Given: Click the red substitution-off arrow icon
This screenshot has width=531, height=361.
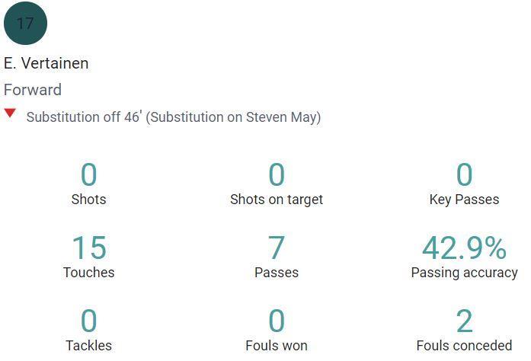Looking at the screenshot, I should (x=10, y=113).
